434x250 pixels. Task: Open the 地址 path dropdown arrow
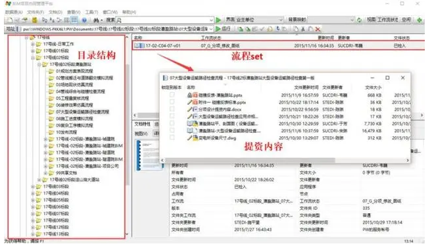[x=211, y=29]
